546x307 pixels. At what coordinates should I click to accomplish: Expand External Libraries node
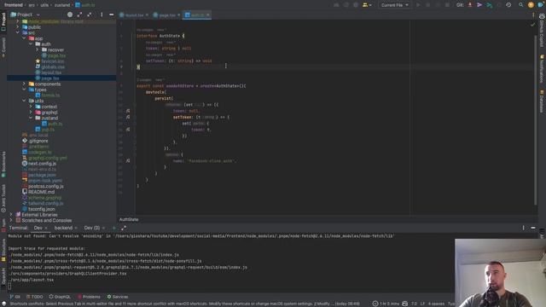11,215
